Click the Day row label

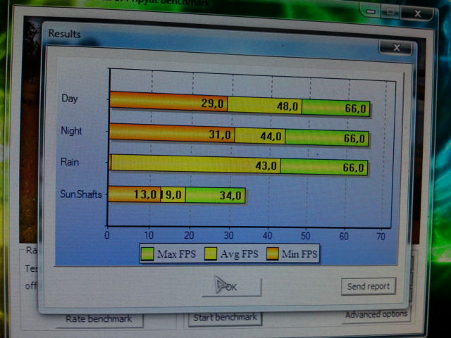pyautogui.click(x=70, y=99)
